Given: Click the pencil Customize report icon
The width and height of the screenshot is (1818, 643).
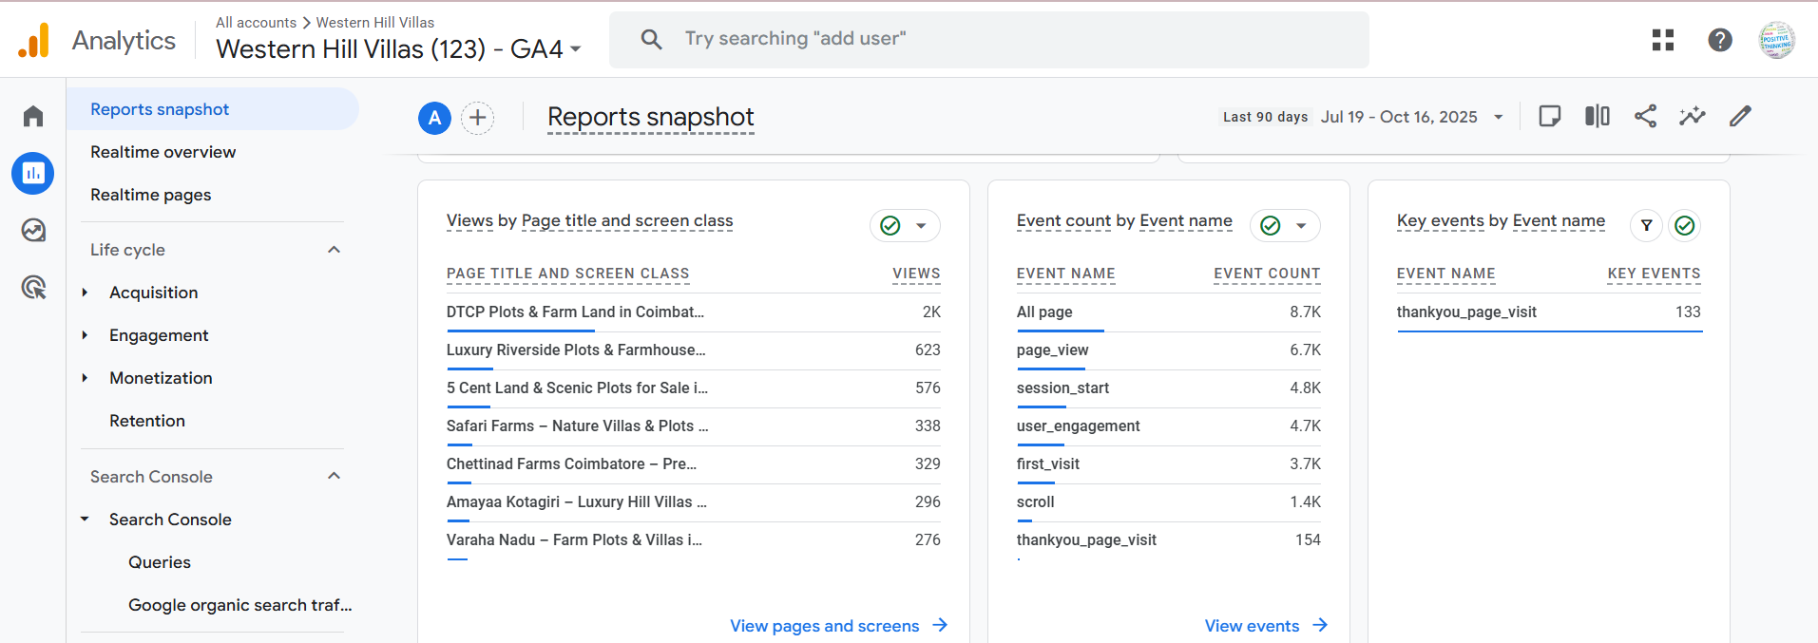Looking at the screenshot, I should pyautogui.click(x=1739, y=117).
